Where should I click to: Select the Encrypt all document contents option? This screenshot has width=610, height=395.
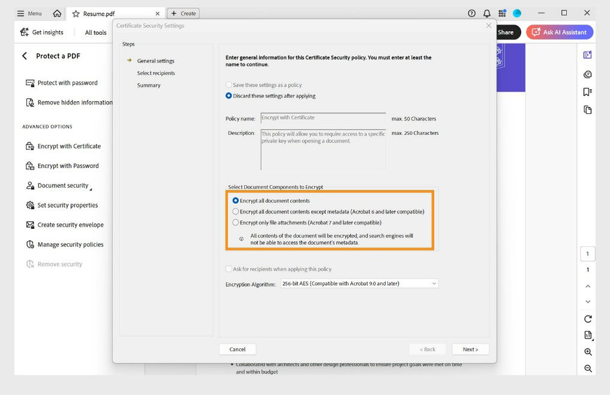click(236, 201)
